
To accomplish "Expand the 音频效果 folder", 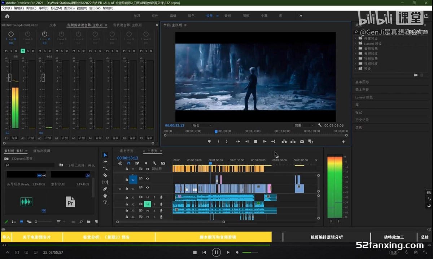I will coord(355,49).
